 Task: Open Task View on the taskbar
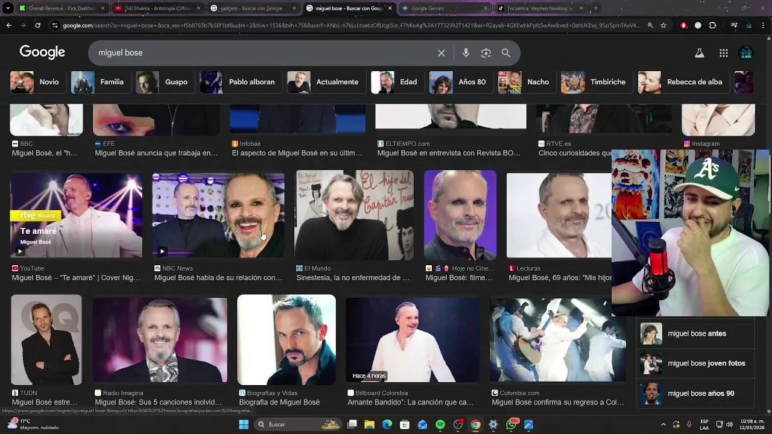(x=352, y=424)
